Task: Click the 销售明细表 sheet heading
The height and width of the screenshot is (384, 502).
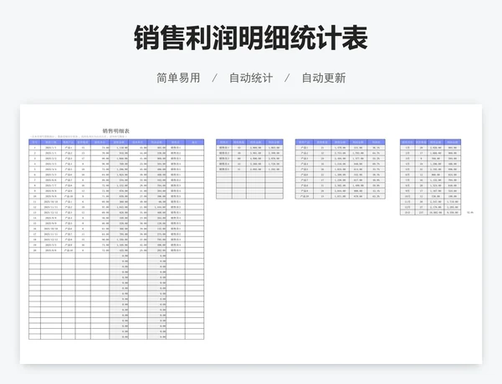Action: point(116,131)
